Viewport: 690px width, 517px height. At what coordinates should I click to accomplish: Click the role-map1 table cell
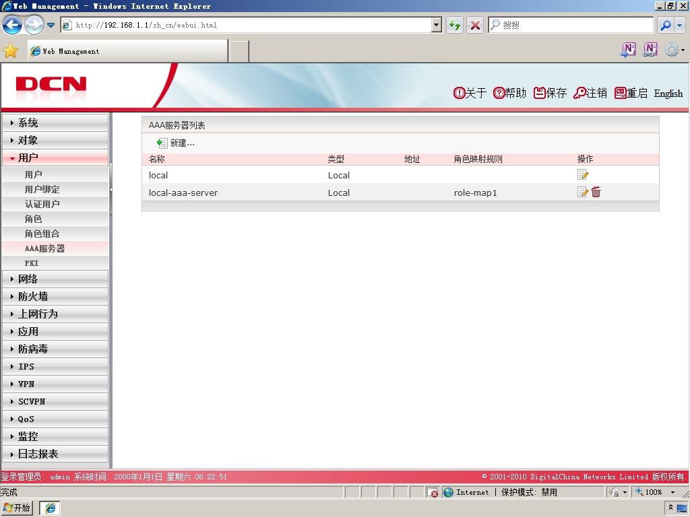[x=475, y=193]
